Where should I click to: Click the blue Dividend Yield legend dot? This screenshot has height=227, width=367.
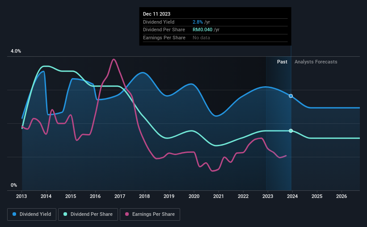click(x=14, y=214)
